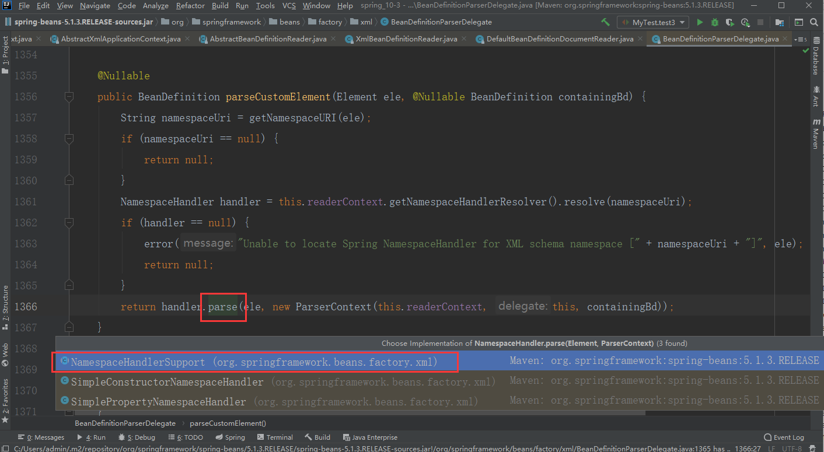Choose the SimplePropertyNamespaceHandler implementation
The image size is (824, 452).
[438, 401]
